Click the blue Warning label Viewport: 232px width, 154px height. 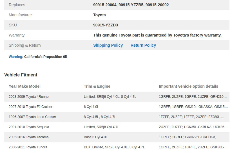click(16, 57)
